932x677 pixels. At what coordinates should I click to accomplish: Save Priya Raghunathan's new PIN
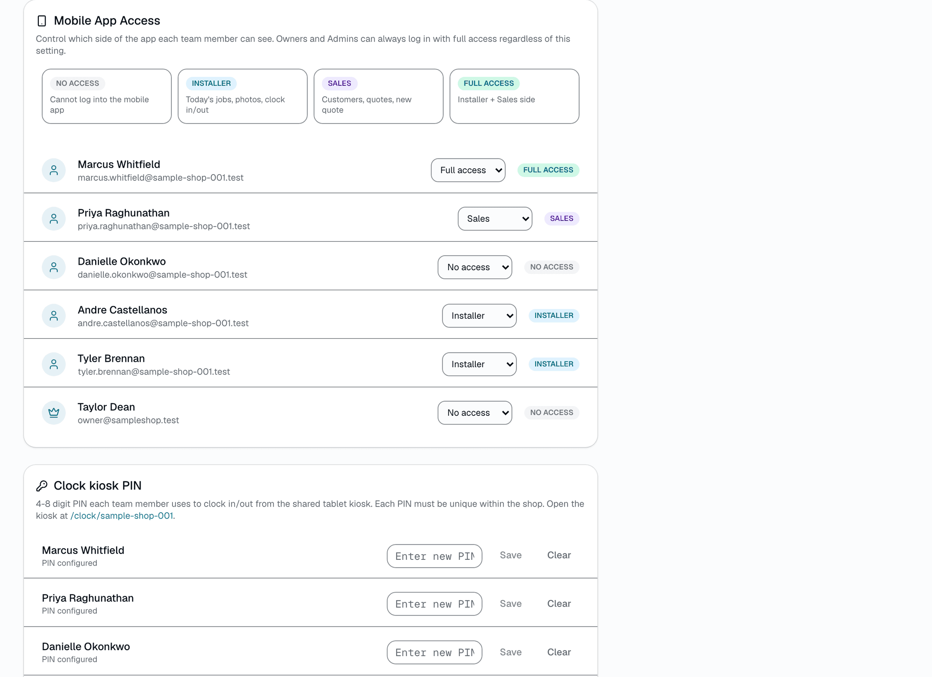pyautogui.click(x=511, y=604)
